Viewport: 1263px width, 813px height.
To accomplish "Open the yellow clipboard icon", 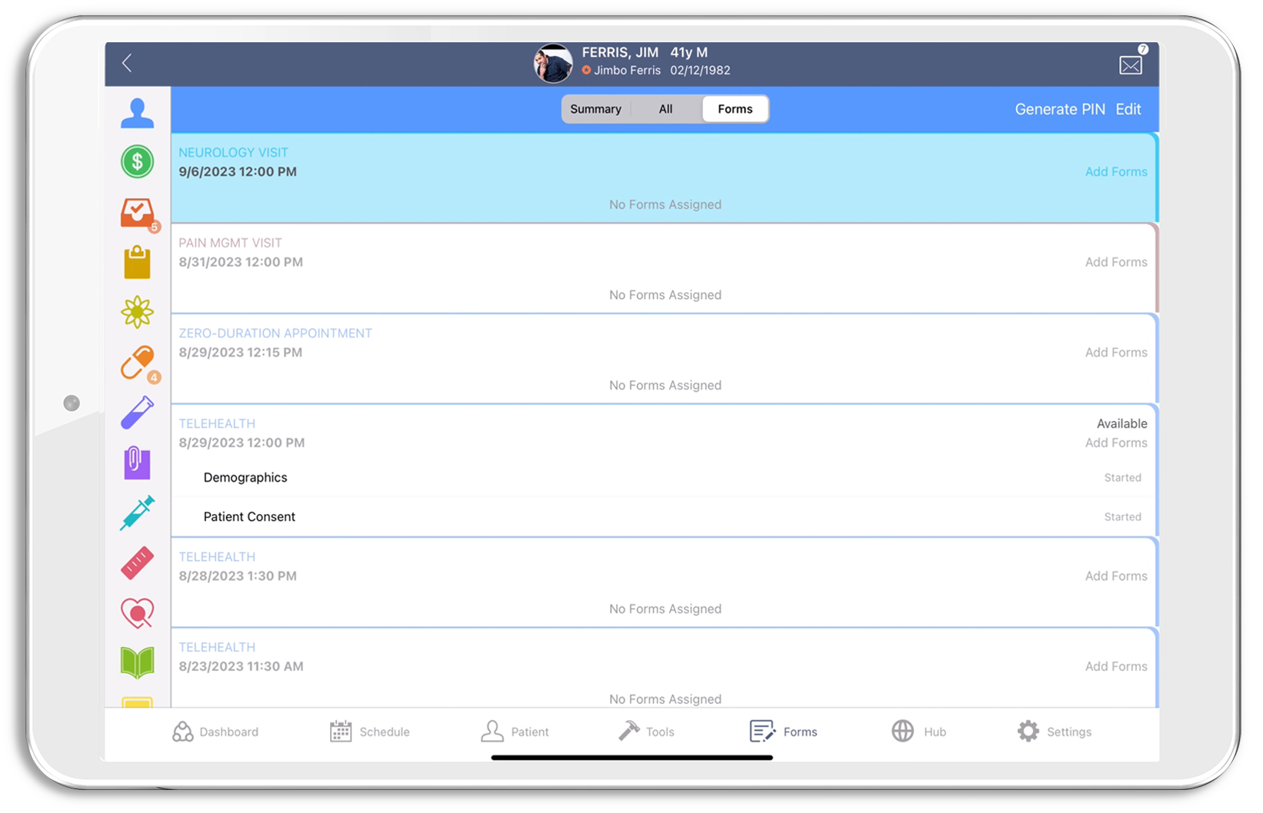I will point(137,262).
